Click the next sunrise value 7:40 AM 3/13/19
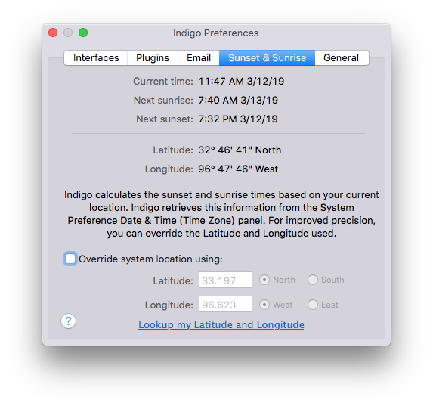 pos(238,100)
